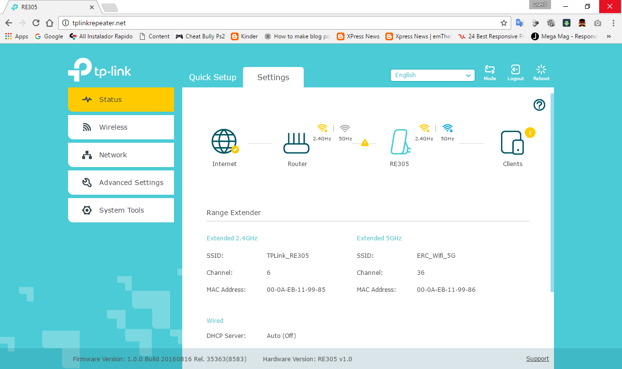The width and height of the screenshot is (622, 369).
Task: Click the router's 5GHz wifi icon
Action: (x=345, y=128)
